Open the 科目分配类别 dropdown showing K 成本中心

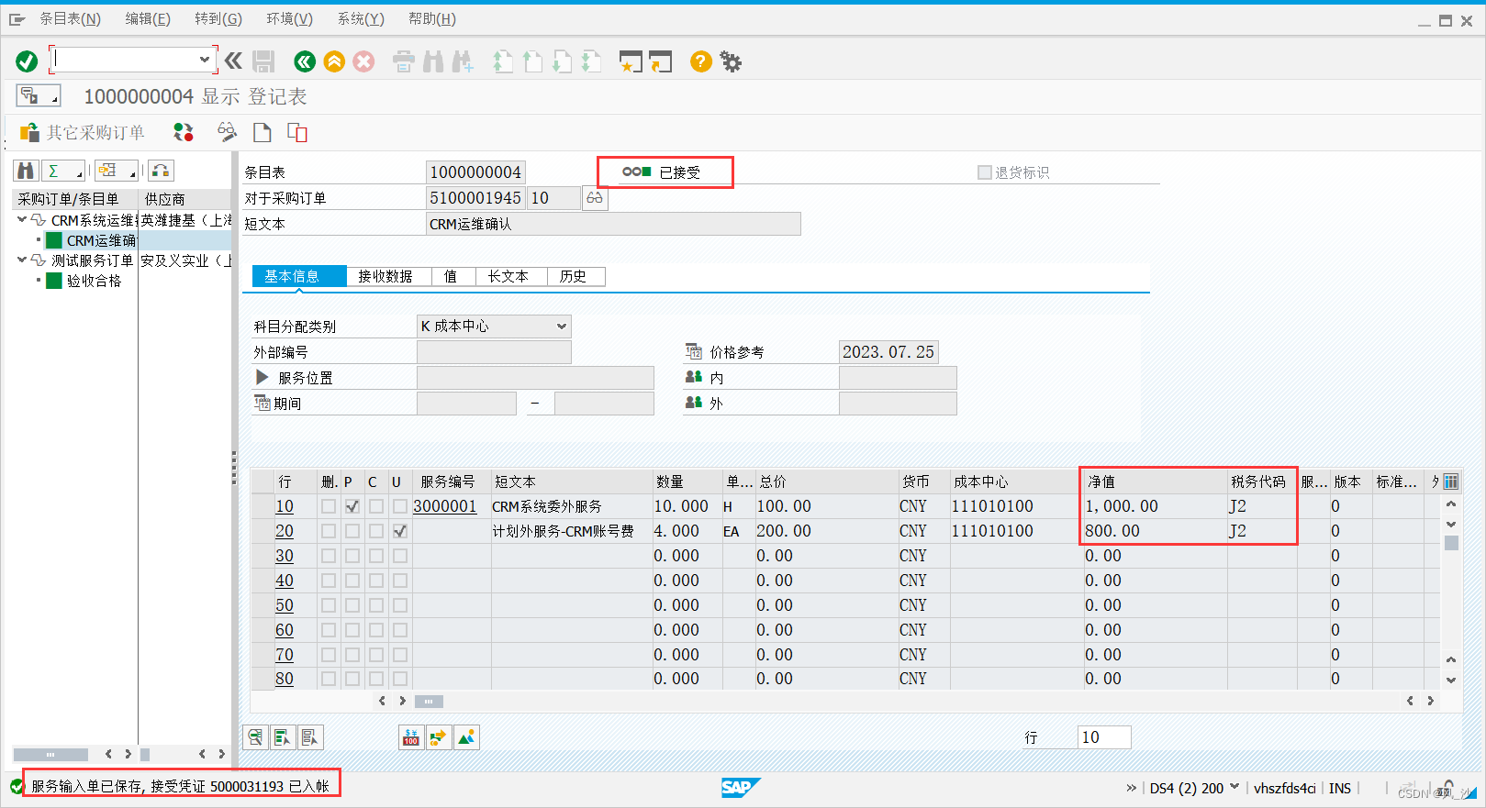click(494, 327)
